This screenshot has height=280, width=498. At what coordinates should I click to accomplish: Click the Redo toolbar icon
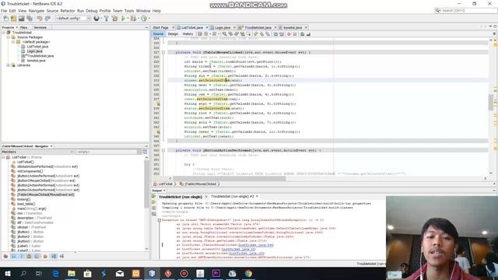coord(47,19)
